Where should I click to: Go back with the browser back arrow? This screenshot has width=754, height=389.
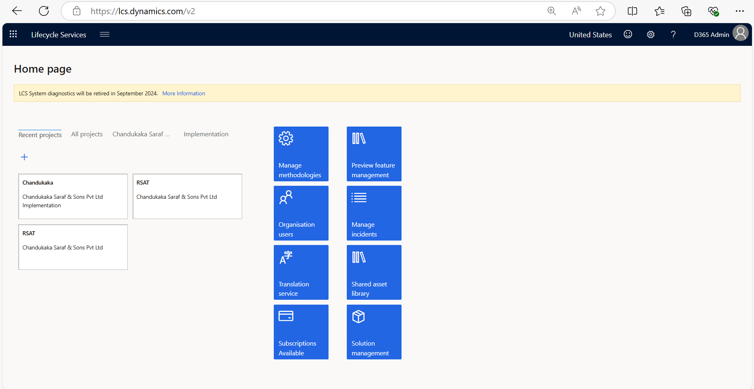click(17, 11)
